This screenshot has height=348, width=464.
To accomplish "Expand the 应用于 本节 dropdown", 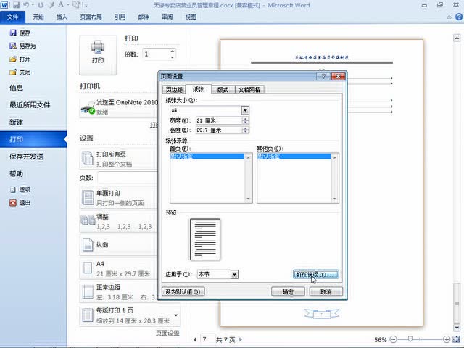I will [234, 274].
